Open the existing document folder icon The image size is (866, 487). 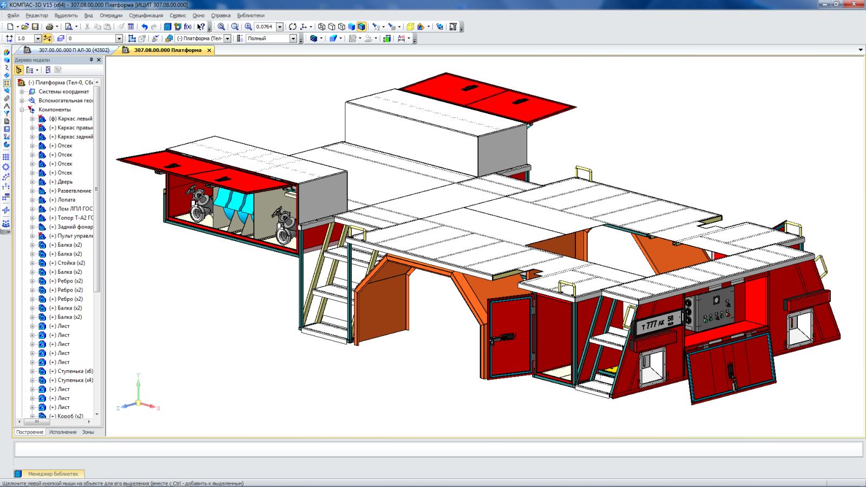[25, 27]
